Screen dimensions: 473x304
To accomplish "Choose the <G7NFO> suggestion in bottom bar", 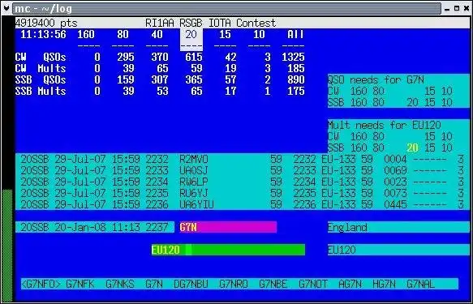I will 41,284.
